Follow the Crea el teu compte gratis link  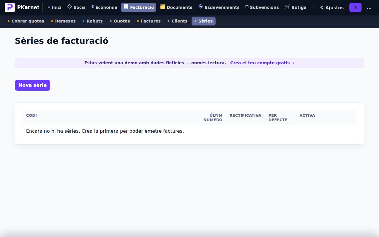(x=262, y=63)
